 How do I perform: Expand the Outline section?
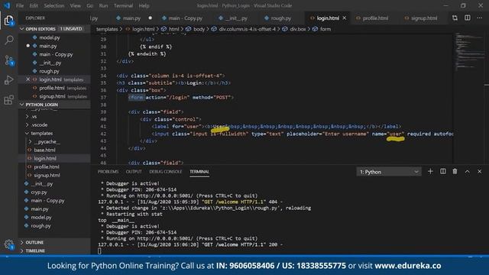tap(54, 242)
